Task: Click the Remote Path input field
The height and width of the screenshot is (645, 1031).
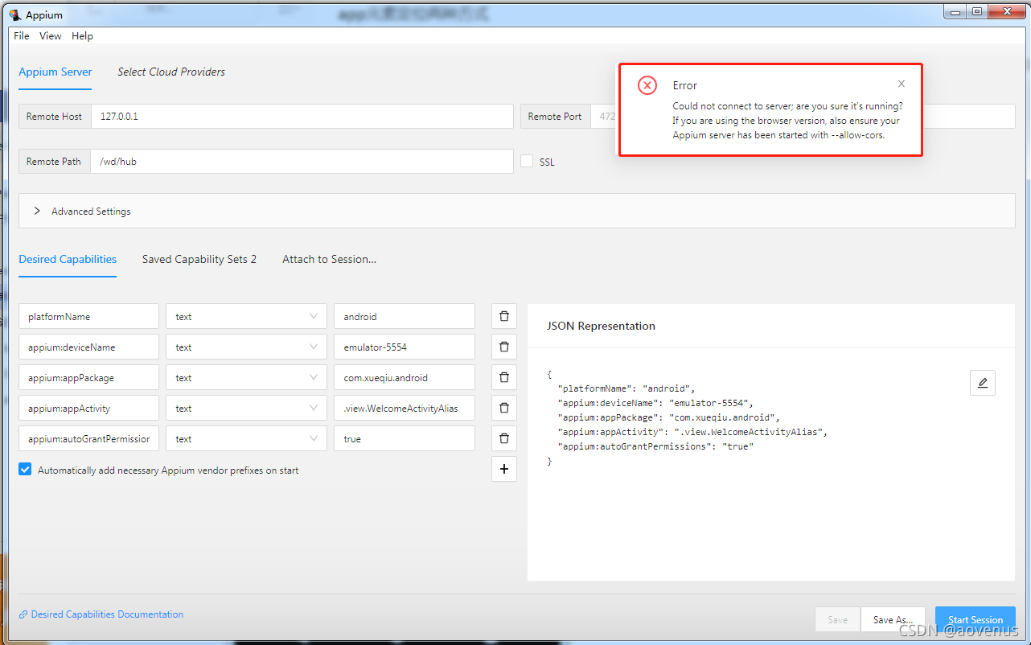Action: click(x=302, y=161)
